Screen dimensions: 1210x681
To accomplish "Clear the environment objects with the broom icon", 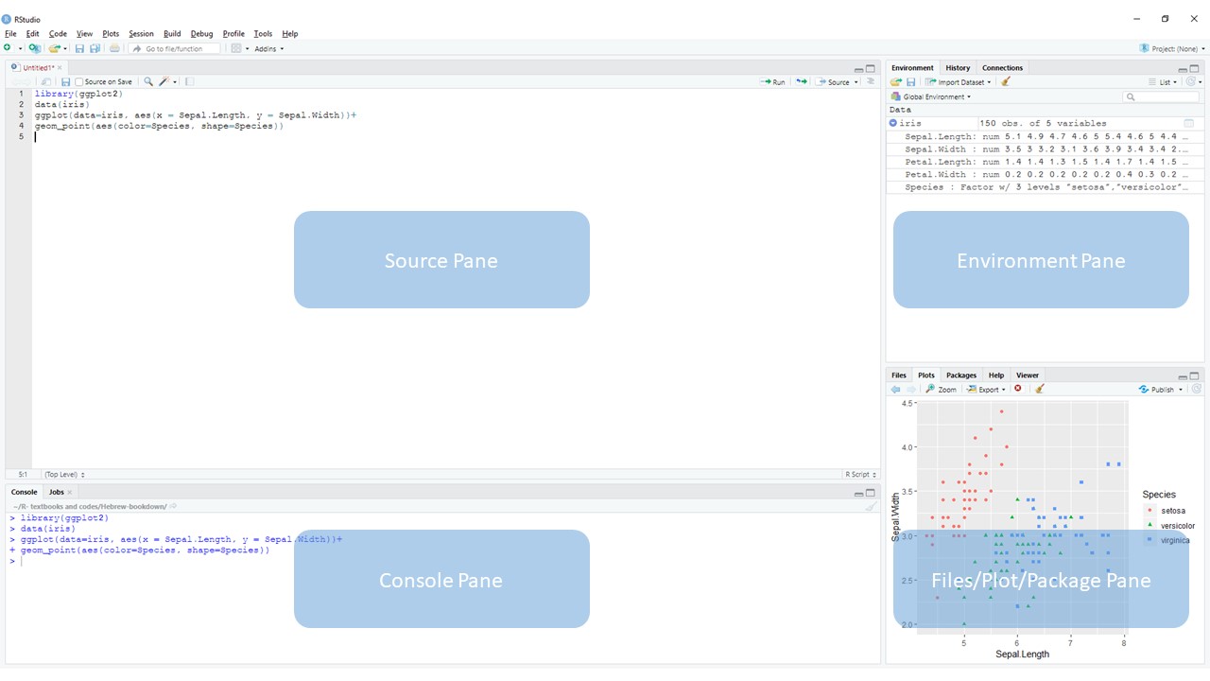I will (x=1006, y=82).
